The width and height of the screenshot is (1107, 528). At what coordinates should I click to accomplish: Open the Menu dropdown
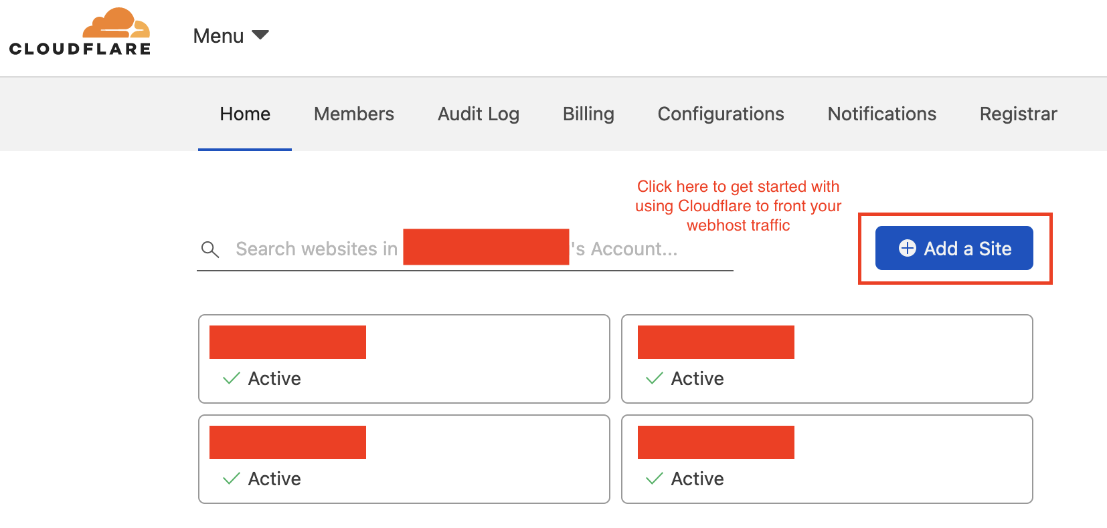[231, 35]
